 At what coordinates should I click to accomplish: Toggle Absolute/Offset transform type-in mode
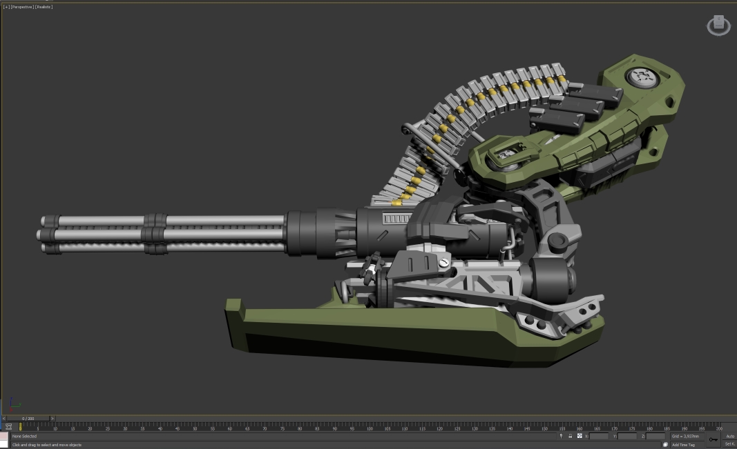pos(579,436)
